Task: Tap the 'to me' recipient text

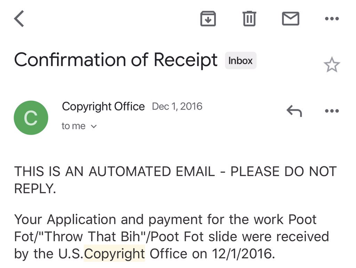Action: (74, 126)
